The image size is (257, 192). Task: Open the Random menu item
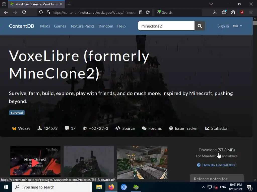point(106,26)
